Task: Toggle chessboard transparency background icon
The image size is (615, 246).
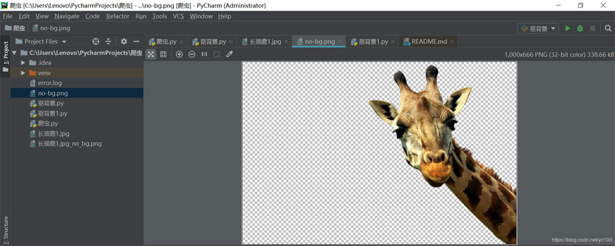Action: (x=150, y=54)
